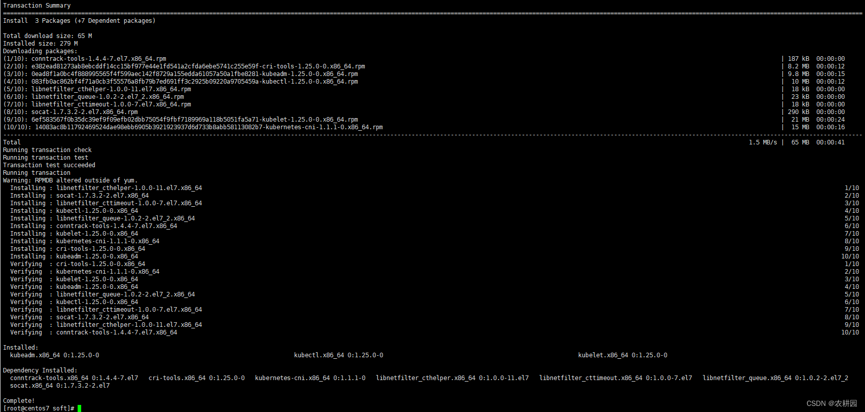This screenshot has width=865, height=412.
Task: Click 'kubernetes-cni.x86_64 0:1.1.1-0' dependency entry
Action: (310, 378)
